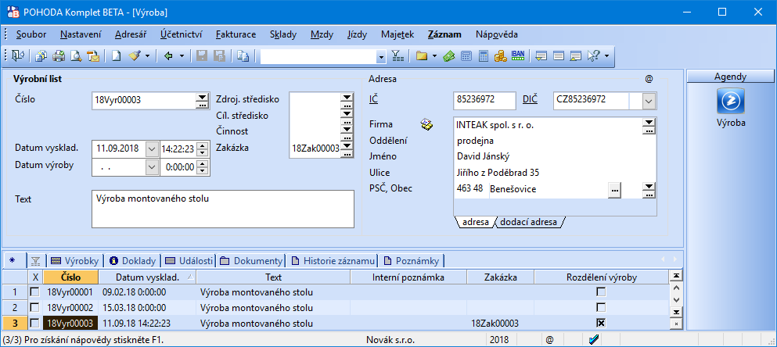This screenshot has height=347, width=777.
Task: Open the Datum vyskład. calendar dropdown
Action: click(x=152, y=148)
